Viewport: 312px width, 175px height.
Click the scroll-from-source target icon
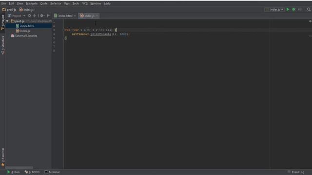pyautogui.click(x=29, y=16)
